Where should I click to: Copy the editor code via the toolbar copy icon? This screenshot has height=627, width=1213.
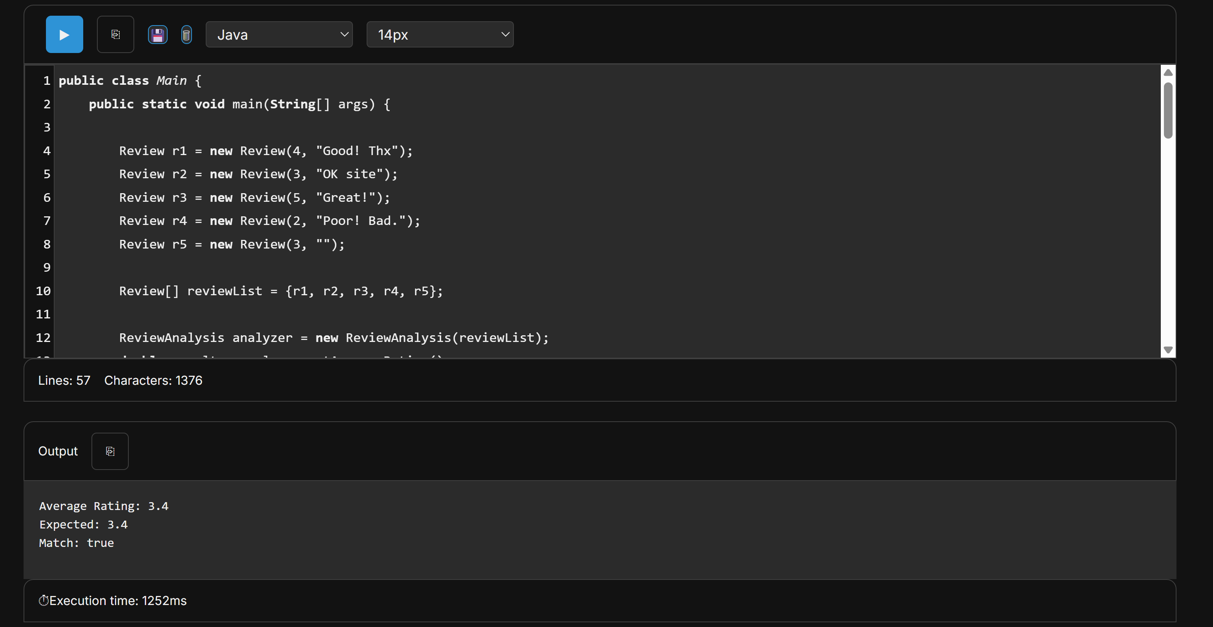(115, 35)
